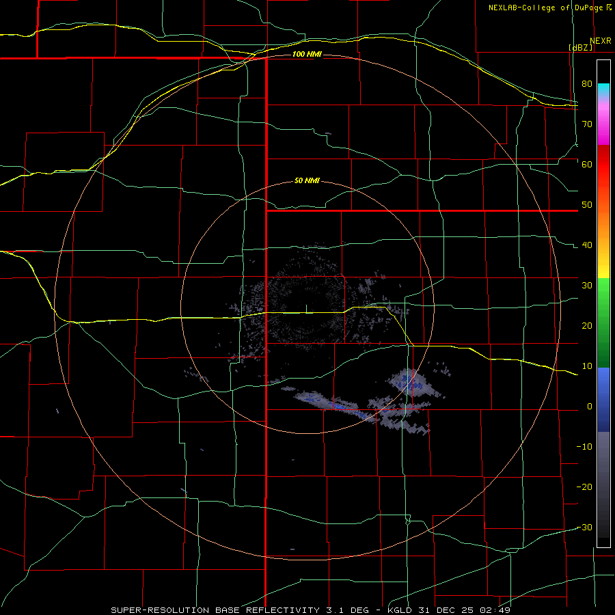The image size is (615, 615).
Task: Click the -30 value on the dBZ scale
Action: point(584,528)
